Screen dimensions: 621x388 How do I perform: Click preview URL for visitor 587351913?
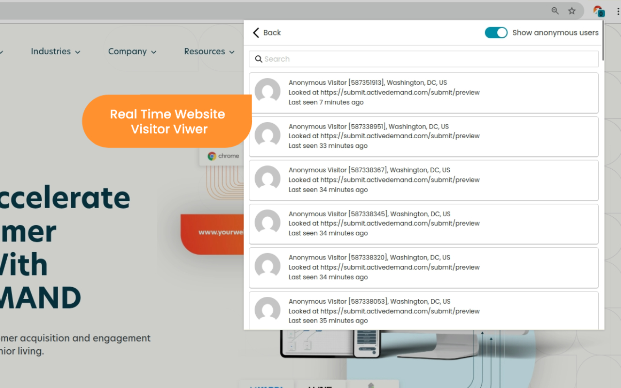pyautogui.click(x=400, y=93)
